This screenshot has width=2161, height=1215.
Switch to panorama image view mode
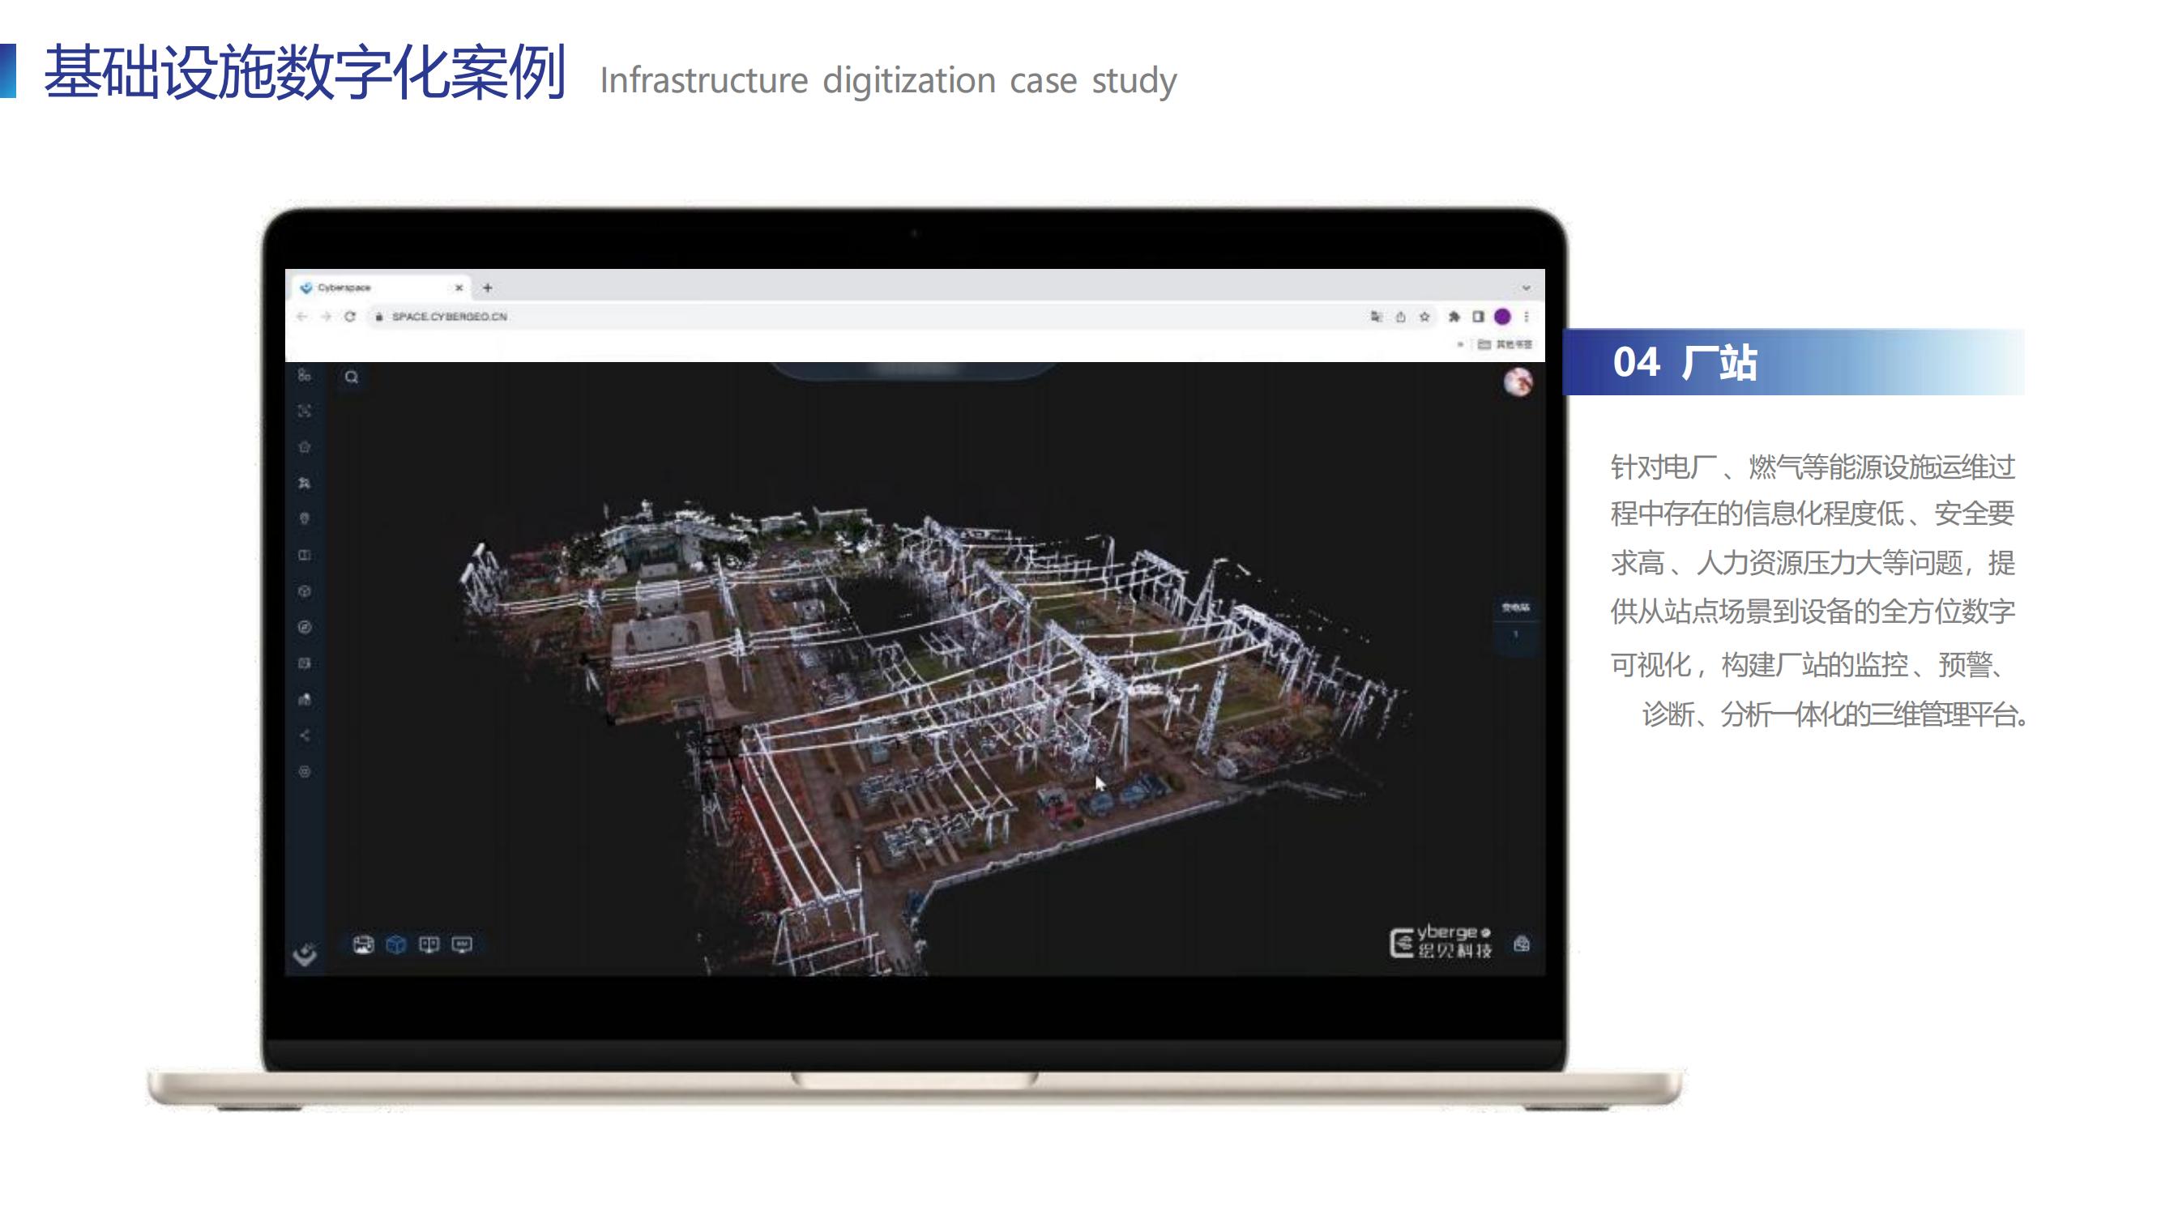(x=363, y=945)
